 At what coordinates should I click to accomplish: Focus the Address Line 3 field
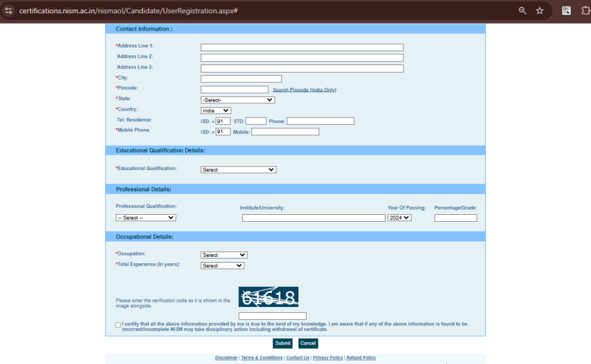[x=302, y=69]
